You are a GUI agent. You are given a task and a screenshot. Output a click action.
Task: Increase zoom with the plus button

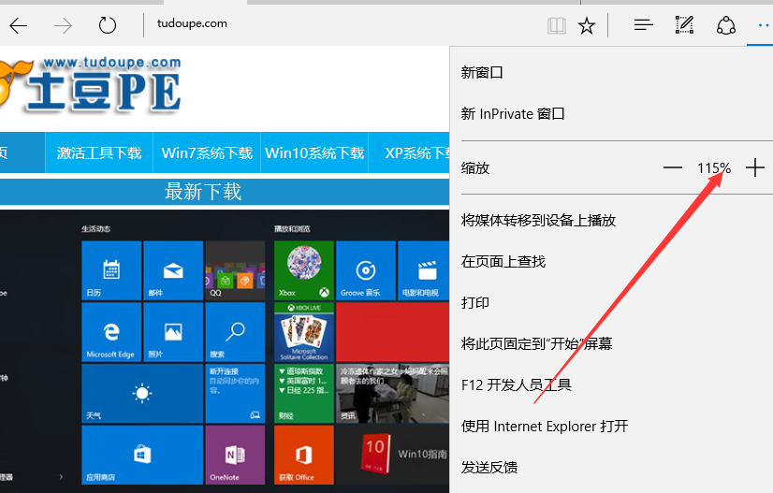click(x=755, y=167)
